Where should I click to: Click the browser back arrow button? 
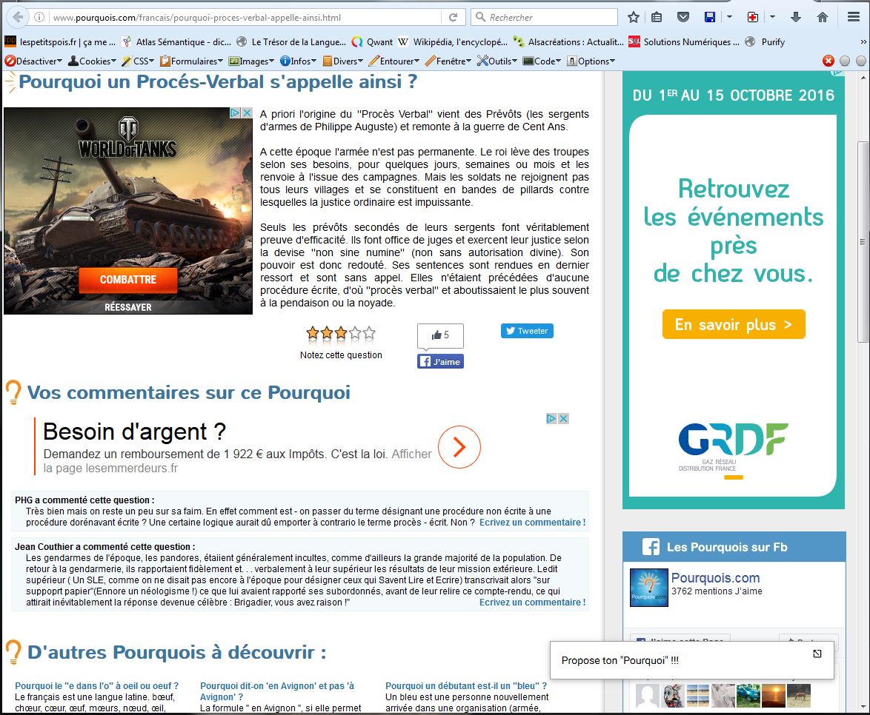(17, 17)
